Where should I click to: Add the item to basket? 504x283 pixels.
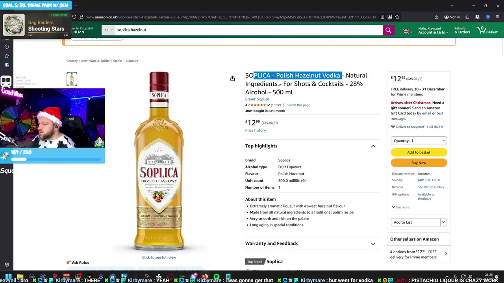click(x=419, y=152)
